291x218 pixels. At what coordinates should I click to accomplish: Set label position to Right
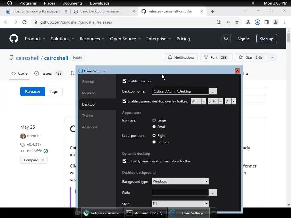pyautogui.click(x=154, y=135)
